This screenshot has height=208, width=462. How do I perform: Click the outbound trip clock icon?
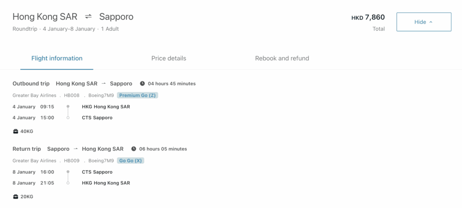click(143, 84)
